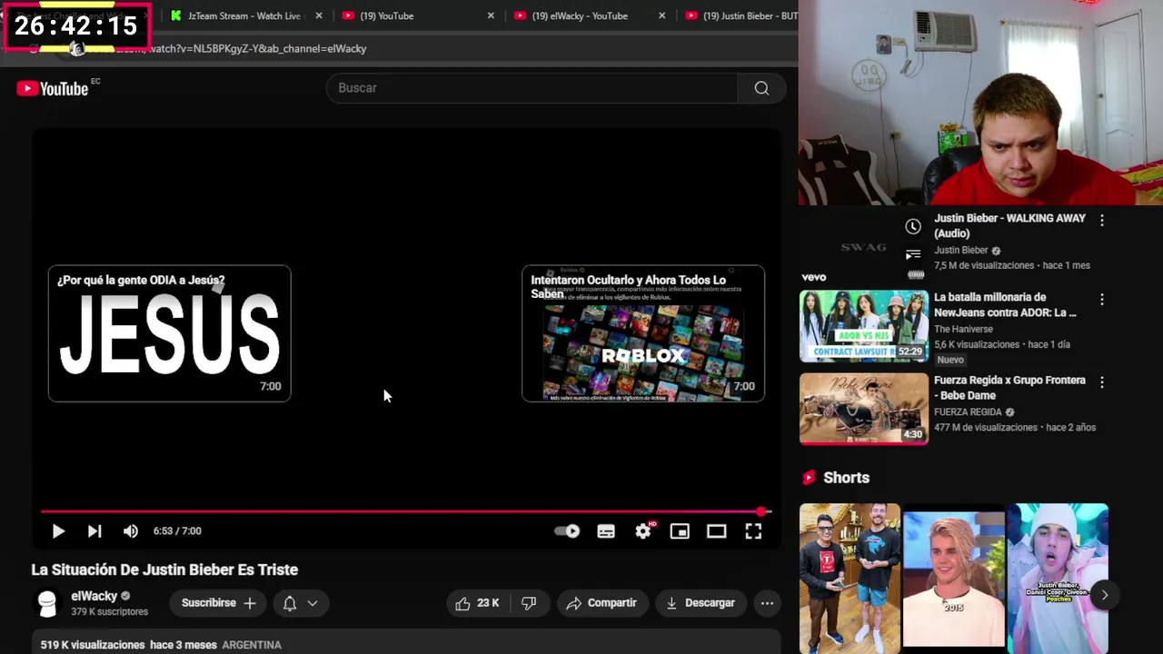Mute the video volume speaker icon

click(131, 531)
